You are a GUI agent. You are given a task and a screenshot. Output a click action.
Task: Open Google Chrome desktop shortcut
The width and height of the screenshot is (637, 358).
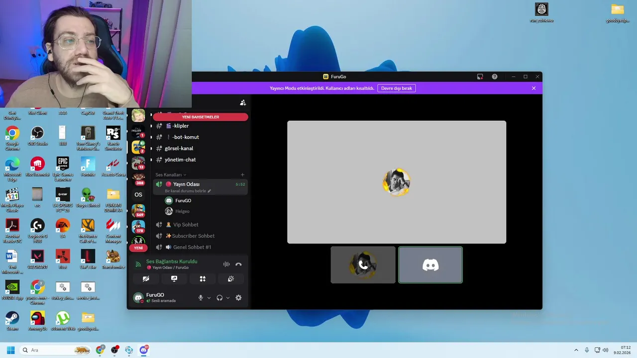point(12,138)
